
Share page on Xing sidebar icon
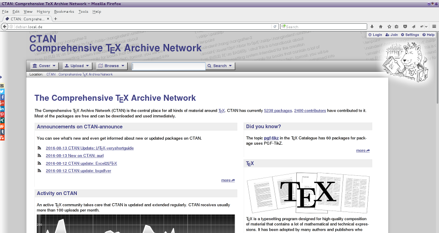(x=2, y=120)
